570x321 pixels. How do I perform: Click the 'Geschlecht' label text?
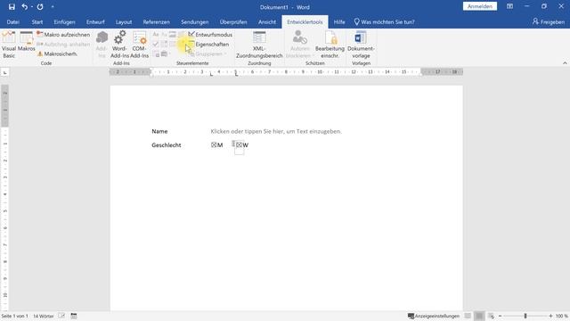(167, 144)
